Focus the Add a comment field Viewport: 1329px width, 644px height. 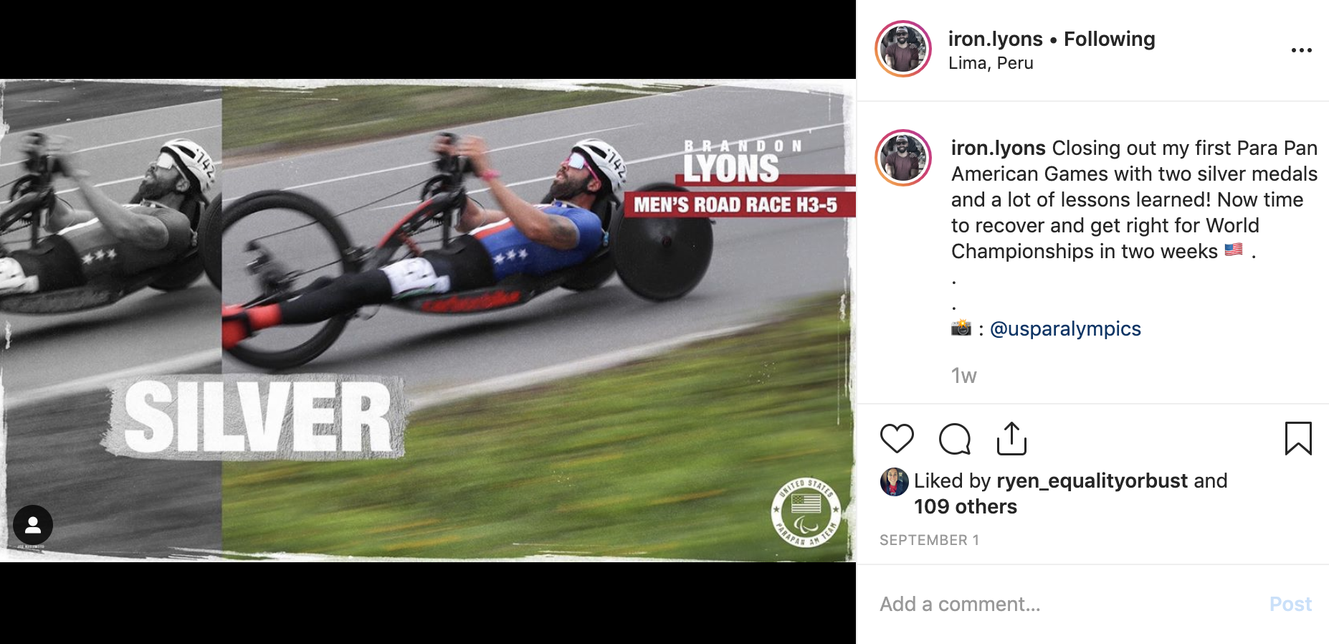1068,604
